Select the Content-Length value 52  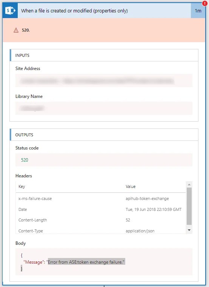pos(128,220)
